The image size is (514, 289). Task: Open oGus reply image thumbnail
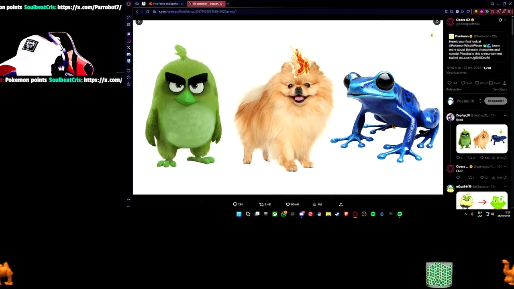pyautogui.click(x=482, y=201)
